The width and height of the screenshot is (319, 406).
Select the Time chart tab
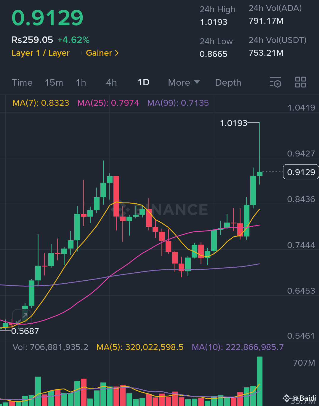click(x=22, y=82)
